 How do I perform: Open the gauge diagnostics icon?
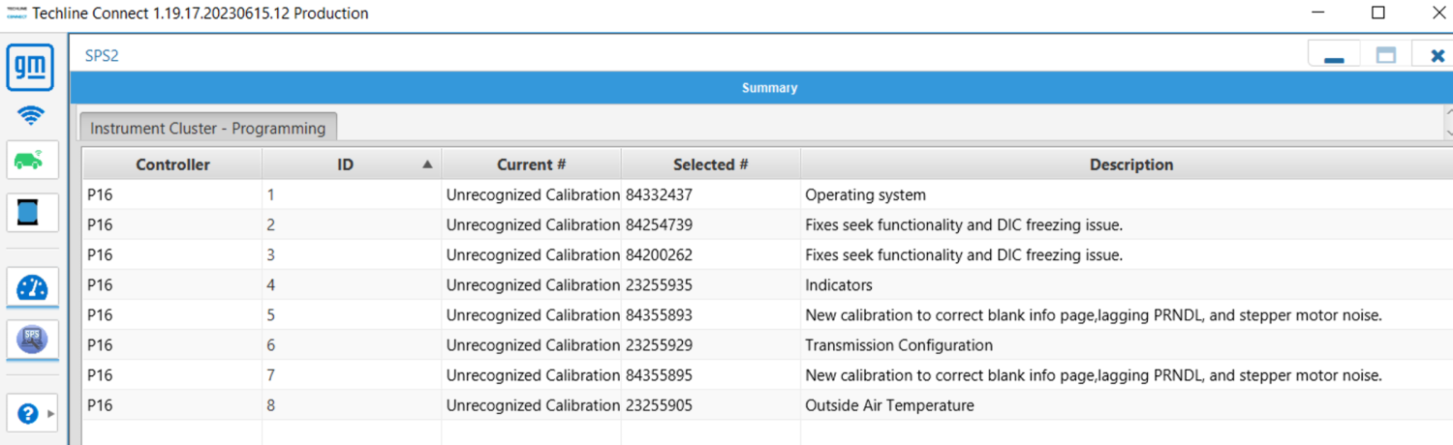32,287
